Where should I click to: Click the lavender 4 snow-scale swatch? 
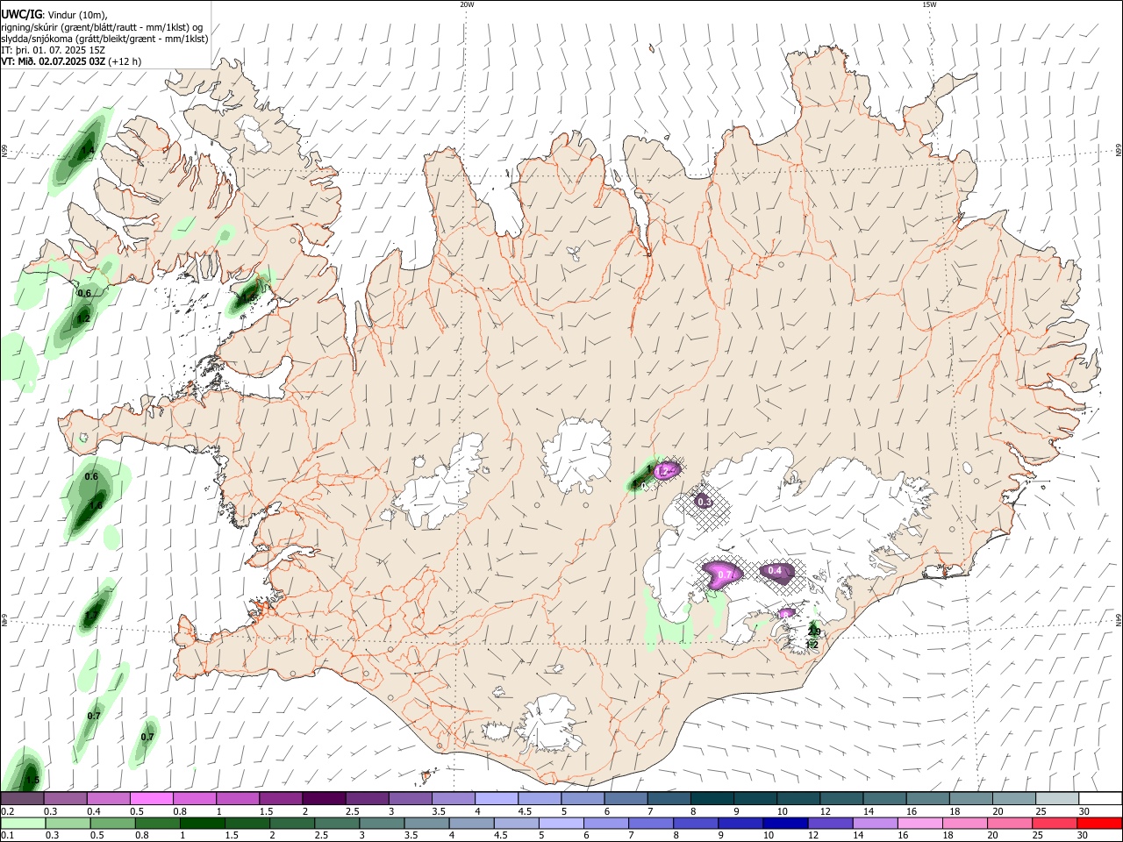[496, 799]
